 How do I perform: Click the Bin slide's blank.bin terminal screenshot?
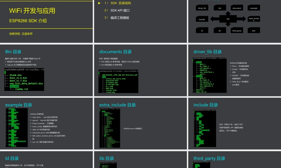click(x=24, y=79)
